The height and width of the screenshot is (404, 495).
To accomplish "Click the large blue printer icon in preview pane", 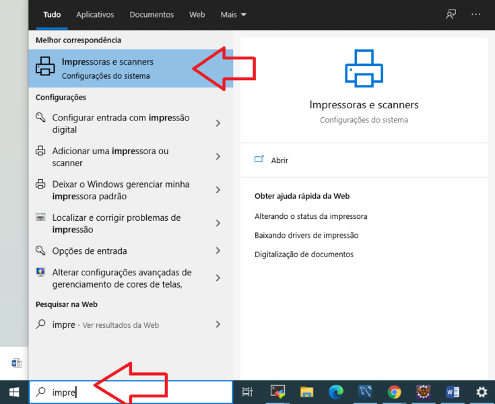I will click(x=364, y=68).
